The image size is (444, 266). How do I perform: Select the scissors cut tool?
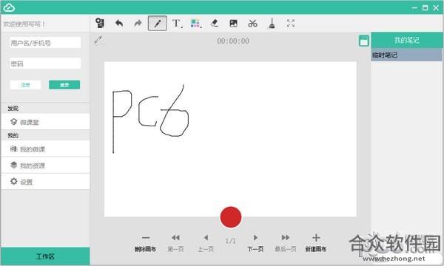click(x=252, y=23)
